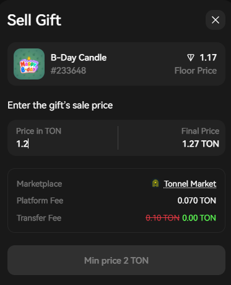Click the green 0.00 TON transfer fee
This screenshot has width=231, height=285.
tap(199, 218)
